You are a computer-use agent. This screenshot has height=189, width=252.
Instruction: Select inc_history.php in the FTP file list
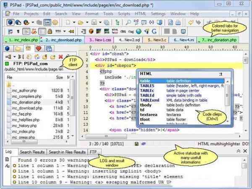click(24, 126)
